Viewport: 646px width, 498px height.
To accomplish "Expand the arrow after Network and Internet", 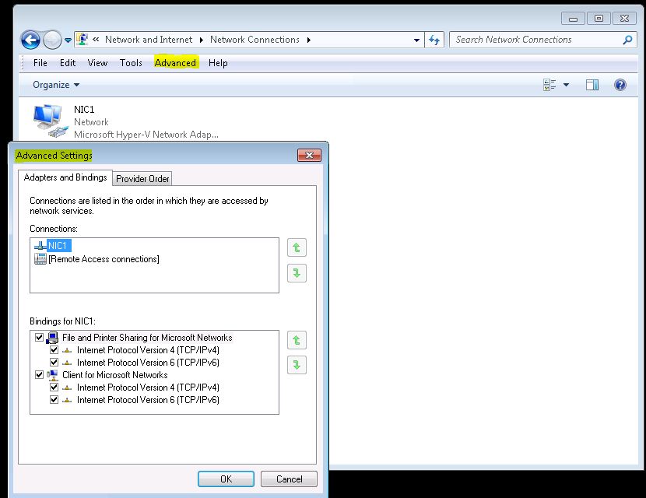I will [x=202, y=40].
